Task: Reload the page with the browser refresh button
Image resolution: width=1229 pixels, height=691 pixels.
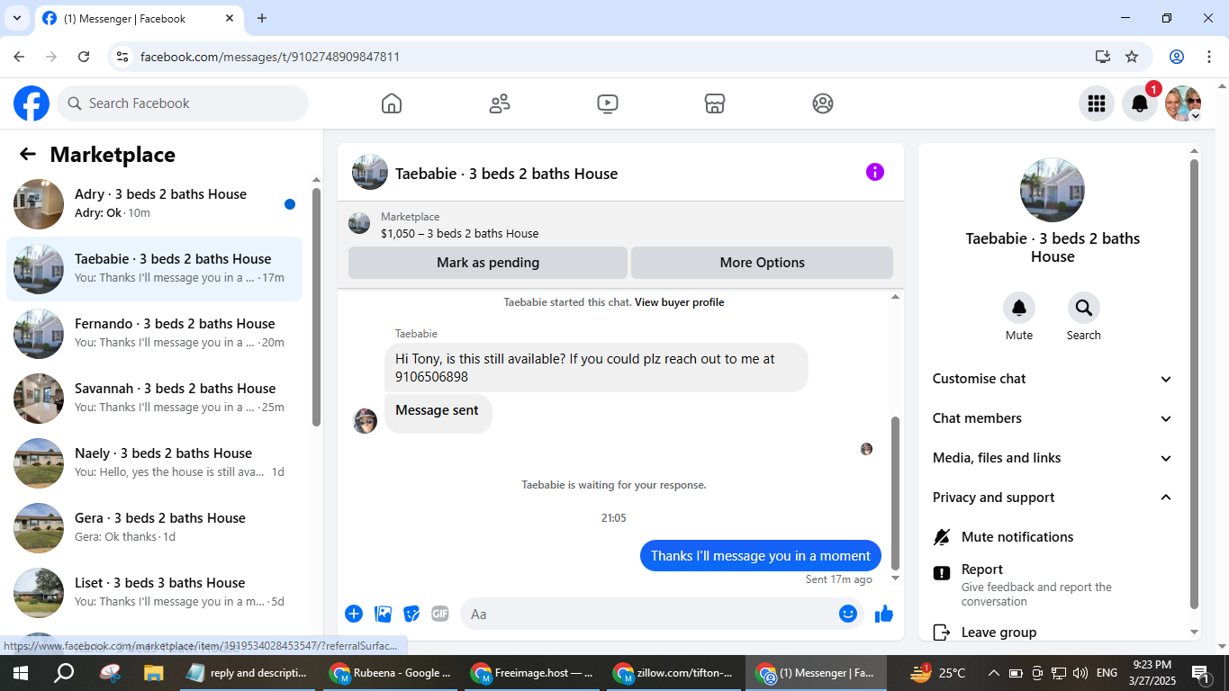Action: pyautogui.click(x=84, y=57)
